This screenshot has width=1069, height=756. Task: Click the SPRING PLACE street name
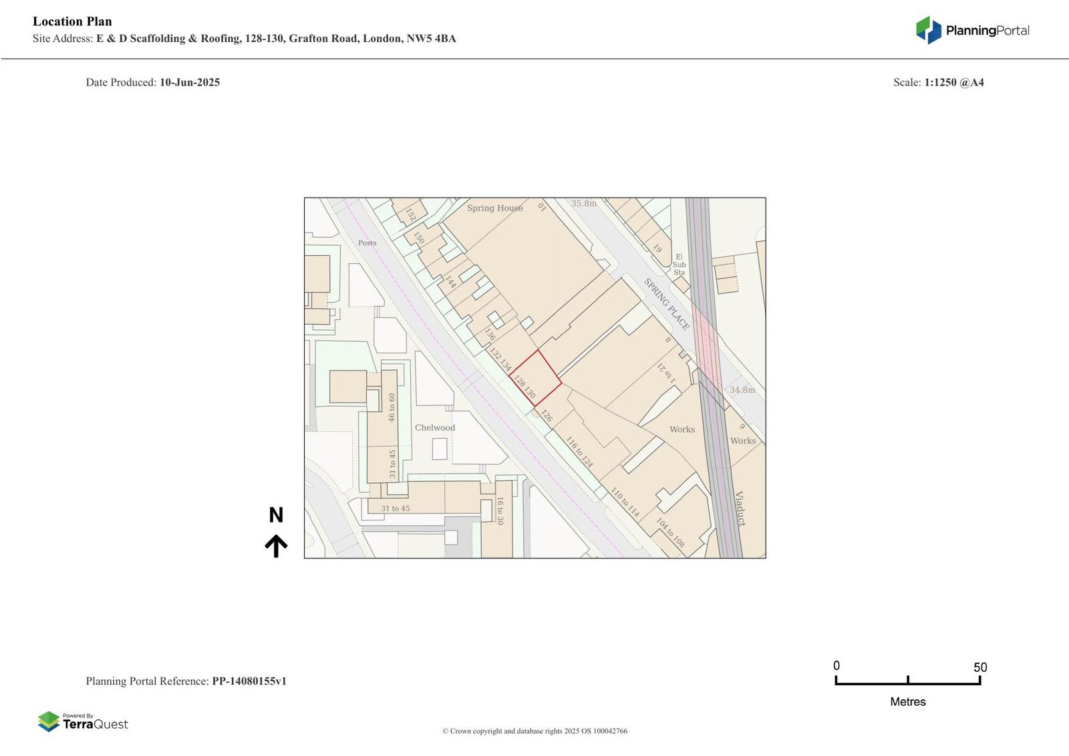pyautogui.click(x=666, y=304)
